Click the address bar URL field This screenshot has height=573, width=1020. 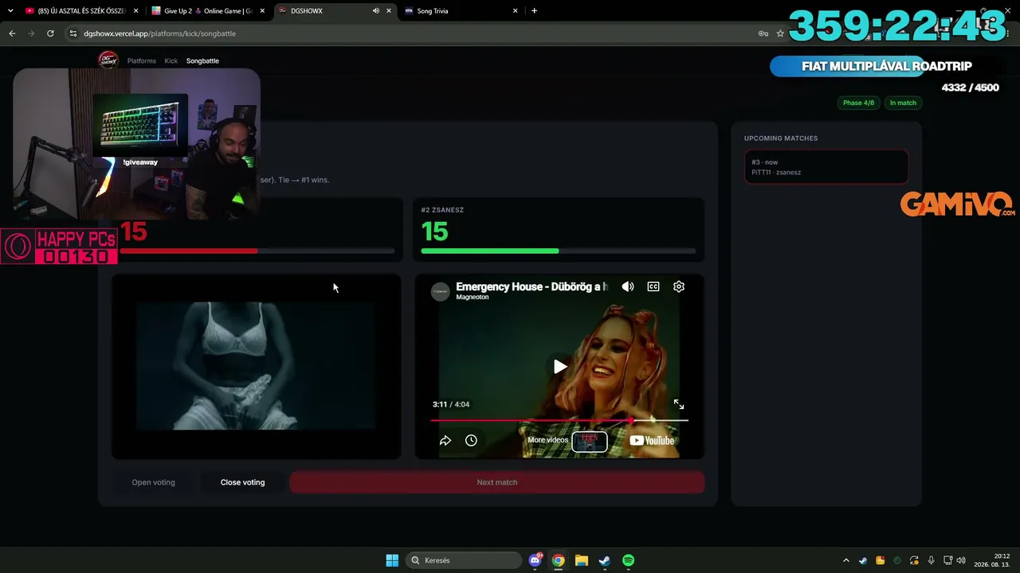(x=414, y=33)
